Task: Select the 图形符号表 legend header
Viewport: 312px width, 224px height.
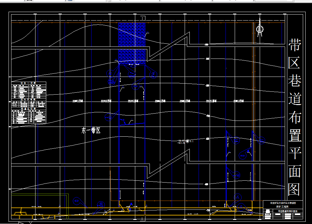Action: pos(28,100)
